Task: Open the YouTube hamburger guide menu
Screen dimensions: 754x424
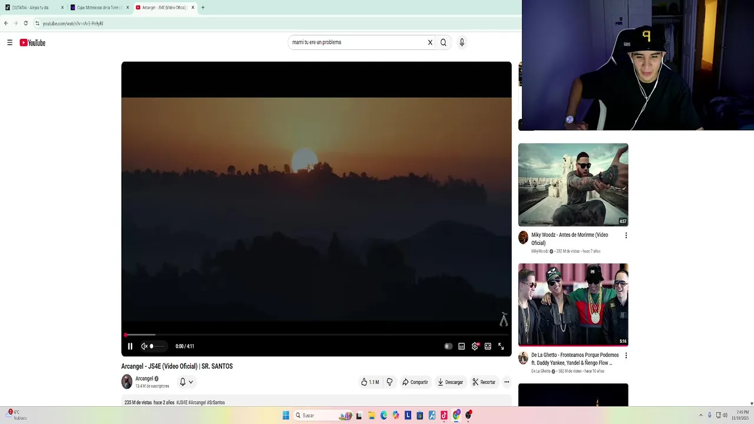Action: [9, 42]
